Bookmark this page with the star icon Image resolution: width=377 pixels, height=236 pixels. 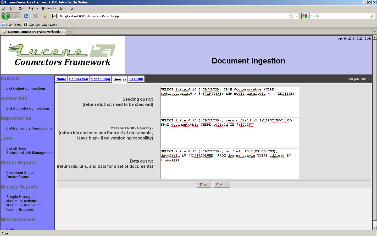click(291, 16)
